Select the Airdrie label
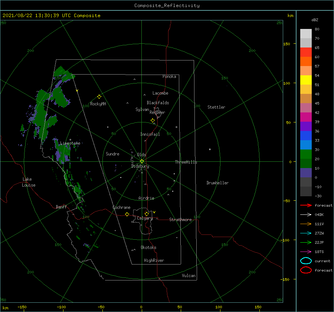 click(146, 198)
